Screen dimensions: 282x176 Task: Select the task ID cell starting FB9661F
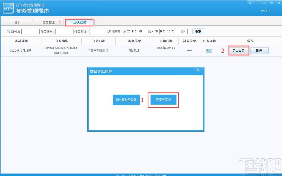coord(61,51)
